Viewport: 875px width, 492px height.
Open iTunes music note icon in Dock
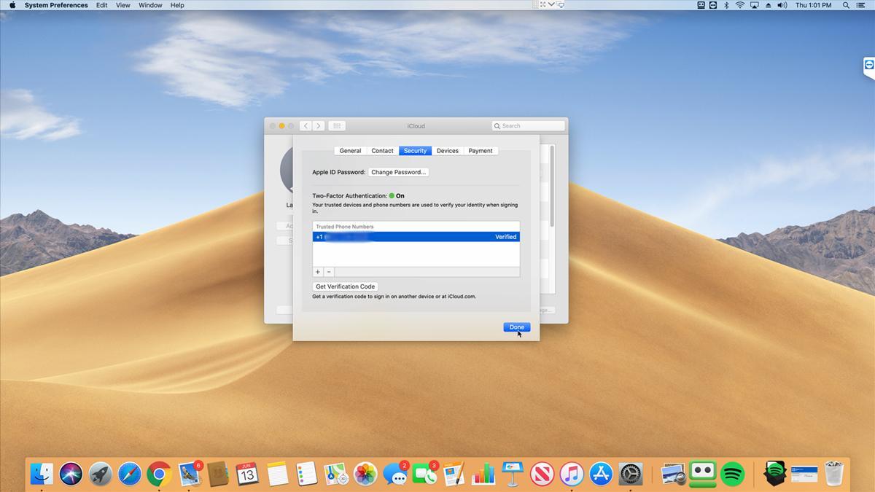[572, 474]
